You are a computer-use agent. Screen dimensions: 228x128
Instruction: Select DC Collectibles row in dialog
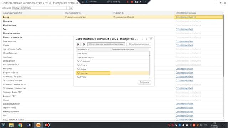tap(112, 62)
